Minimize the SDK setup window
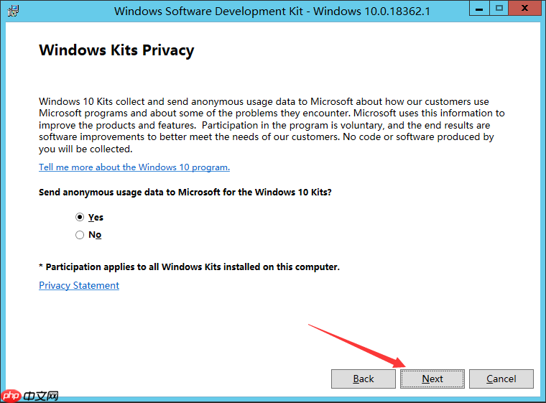This screenshot has height=403, width=546. coord(479,9)
